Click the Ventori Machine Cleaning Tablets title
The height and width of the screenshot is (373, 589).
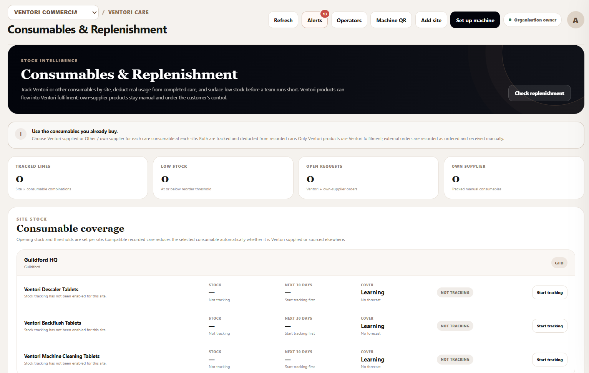[x=62, y=356]
